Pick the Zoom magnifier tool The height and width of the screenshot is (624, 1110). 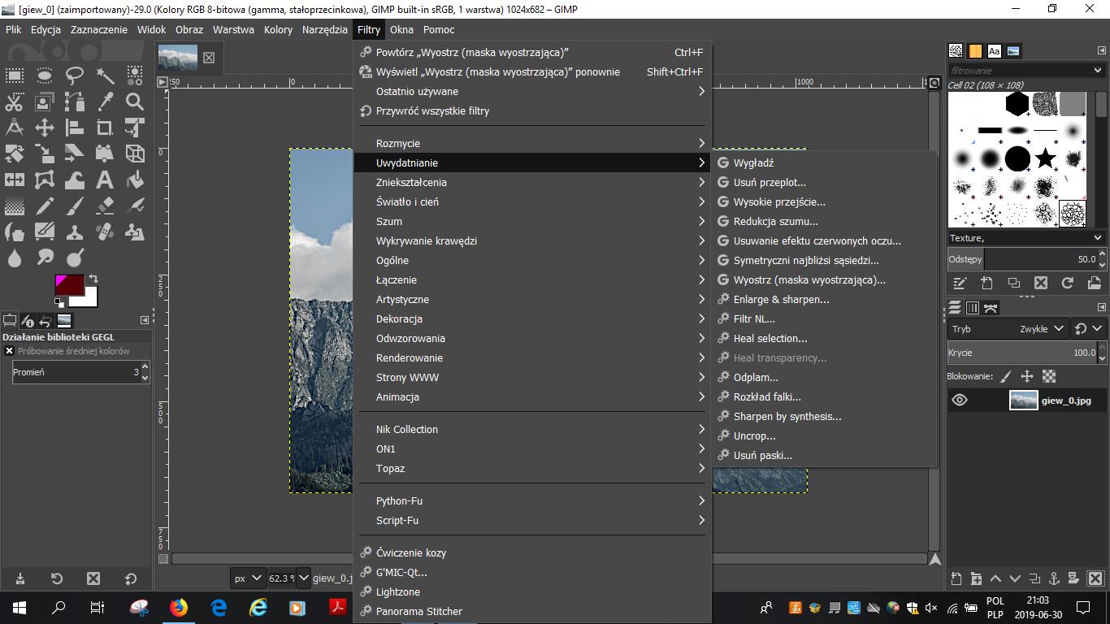coord(135,102)
